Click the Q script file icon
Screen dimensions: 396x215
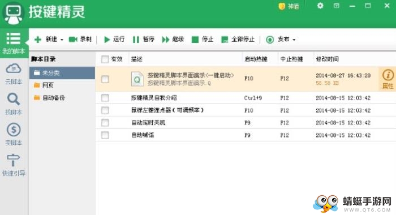pyautogui.click(x=137, y=79)
